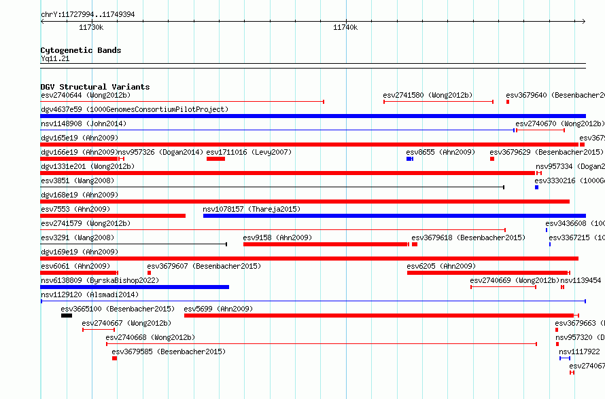The width and height of the screenshot is (605, 399).
Task: Click the 11730k ruler tick label
Action: tap(91, 27)
